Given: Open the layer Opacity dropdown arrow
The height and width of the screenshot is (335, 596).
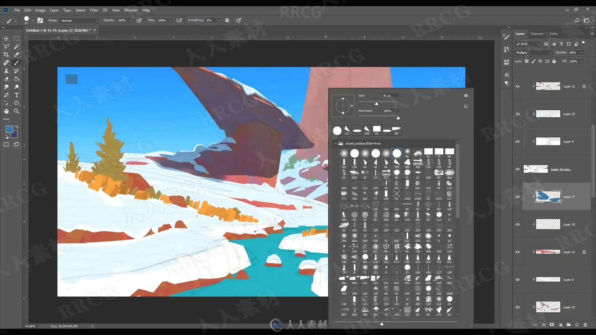Looking at the screenshot, I should click(x=582, y=53).
